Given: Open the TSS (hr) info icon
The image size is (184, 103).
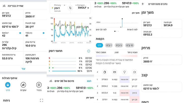Looking at the screenshot, I should coord(44,33).
